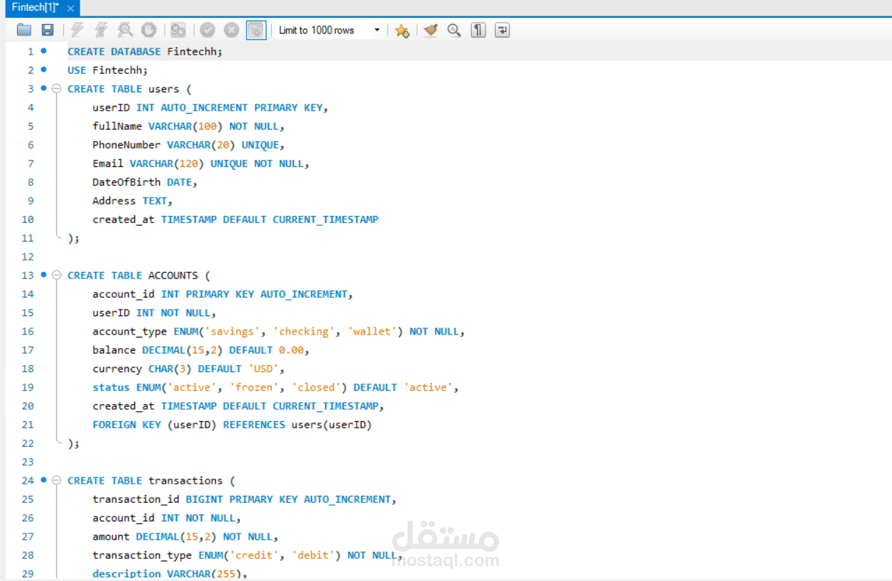Collapse the CREATE TABLE transactions block

click(57, 480)
